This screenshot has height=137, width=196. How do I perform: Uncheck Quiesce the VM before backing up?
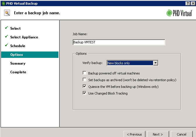click(84, 86)
